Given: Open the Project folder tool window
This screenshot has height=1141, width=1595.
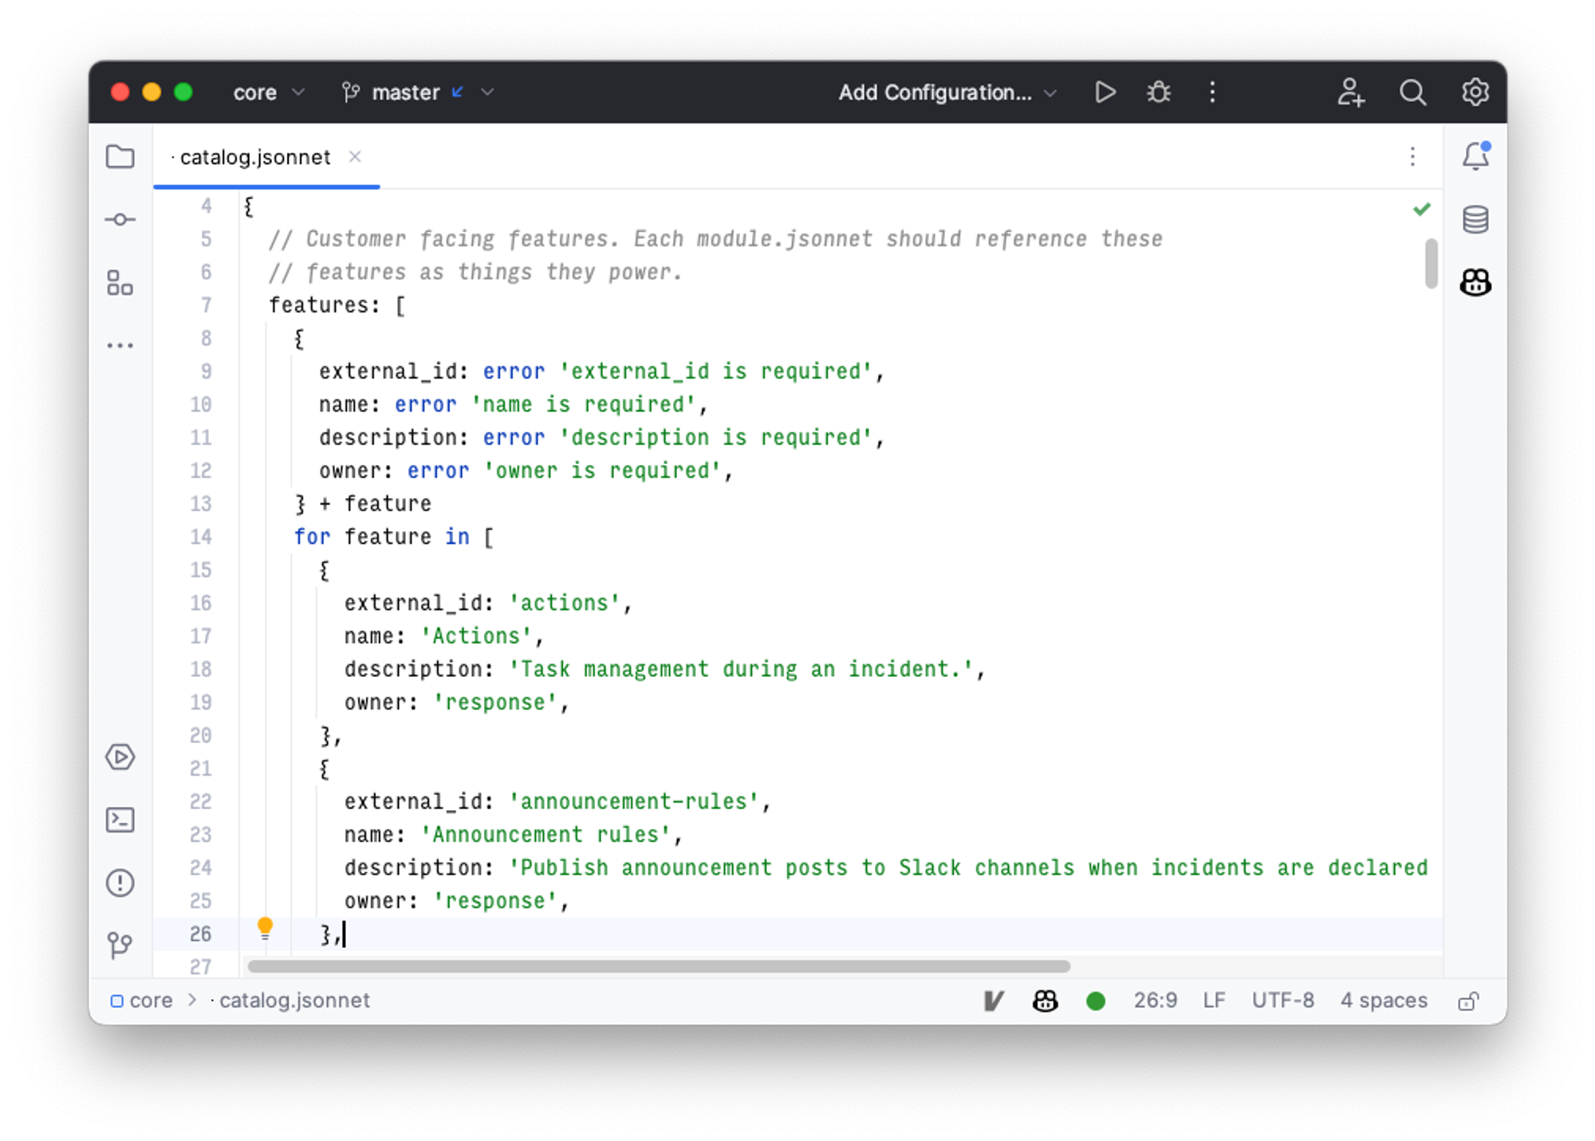Looking at the screenshot, I should [x=120, y=156].
